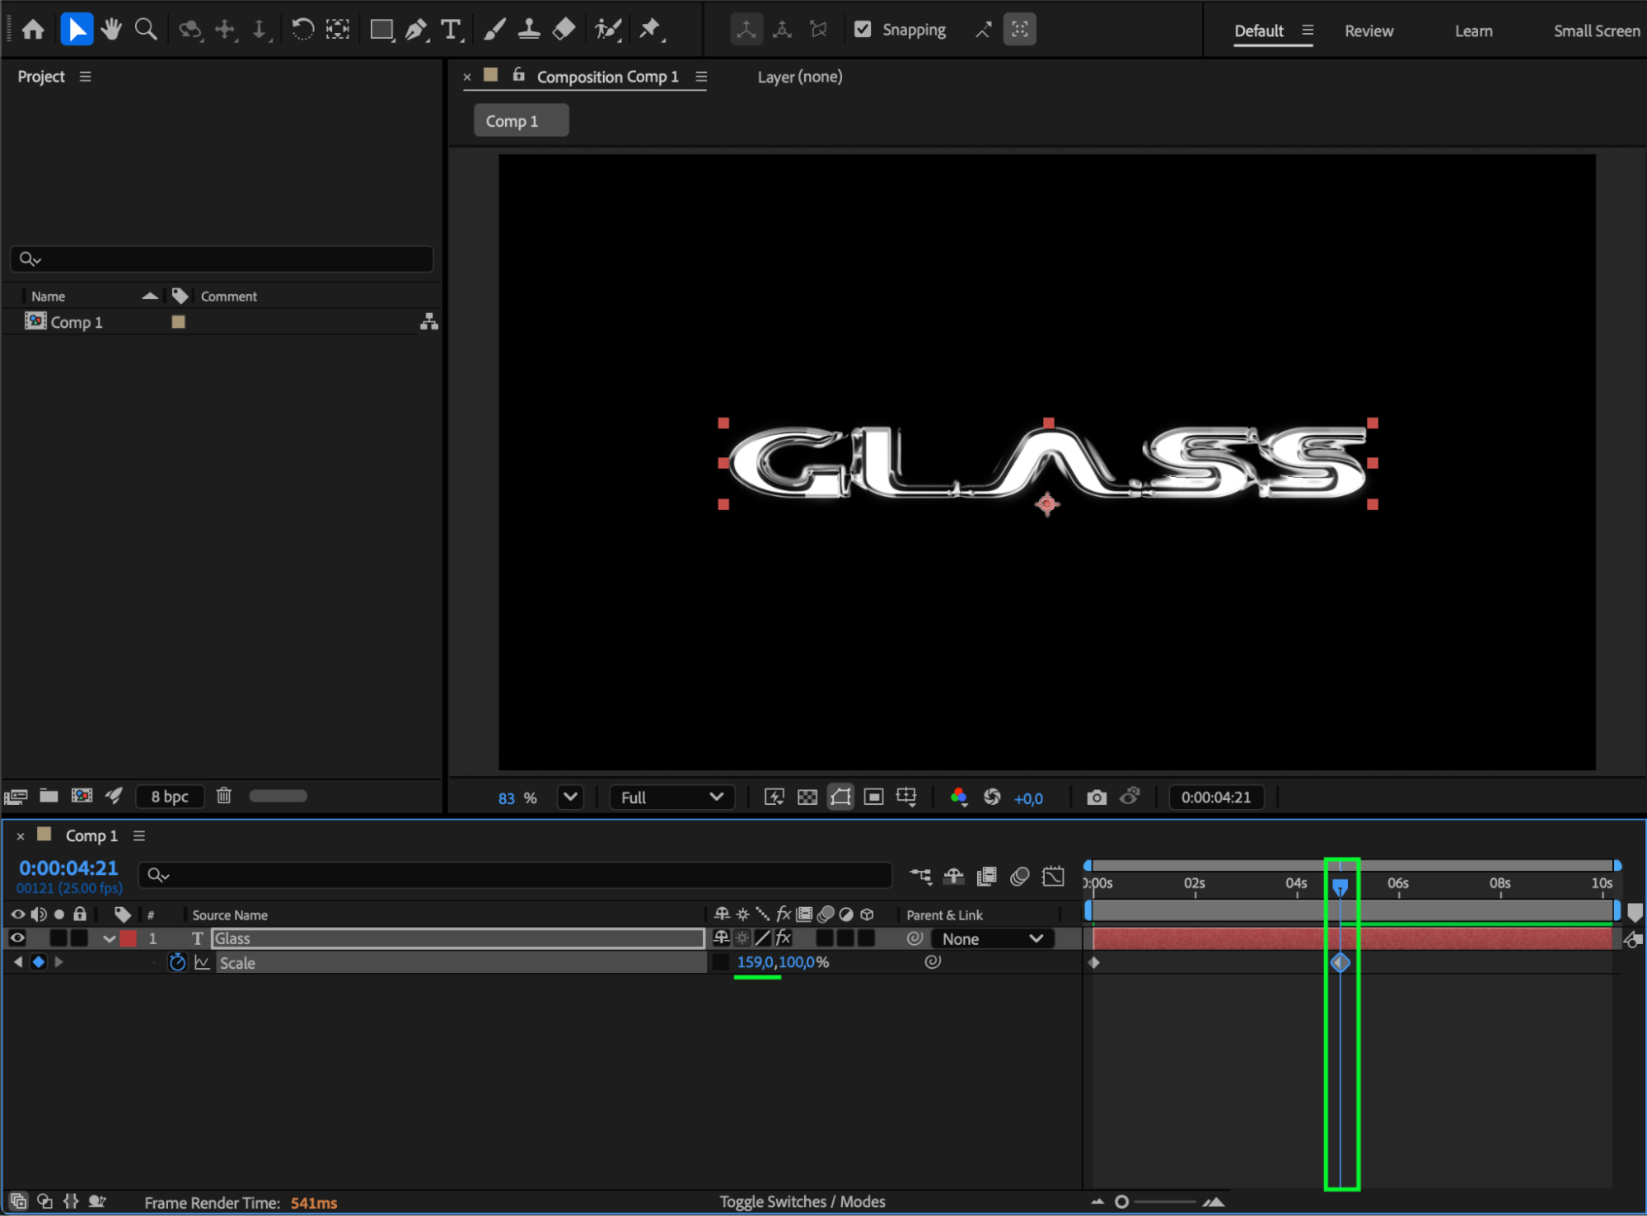Pick the Puppet Pin tool
This screenshot has width=1647, height=1216.
(650, 30)
